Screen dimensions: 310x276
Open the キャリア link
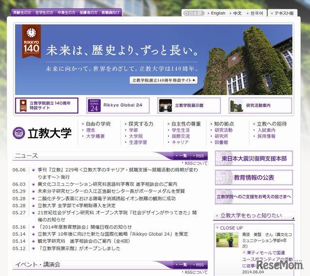click(180, 142)
